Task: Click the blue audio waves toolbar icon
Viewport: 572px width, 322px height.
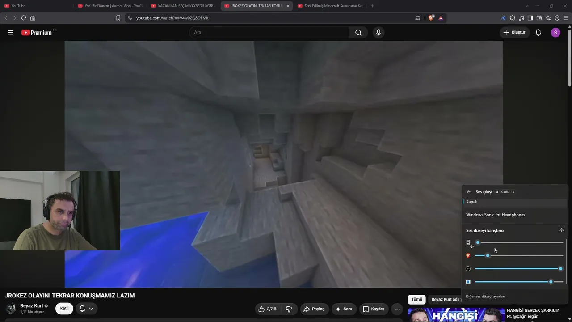Action: (x=503, y=18)
